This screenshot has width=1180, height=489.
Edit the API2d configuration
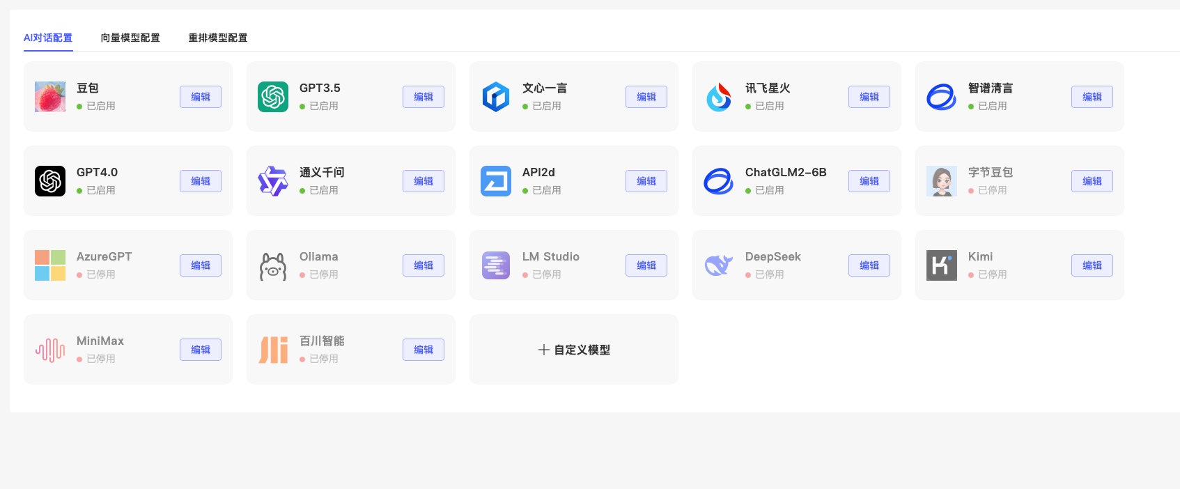click(x=646, y=181)
